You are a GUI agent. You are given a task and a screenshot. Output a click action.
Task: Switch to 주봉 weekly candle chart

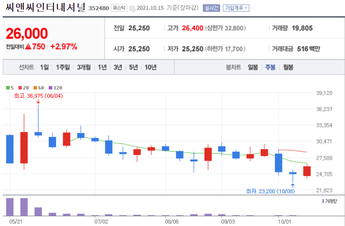point(270,67)
